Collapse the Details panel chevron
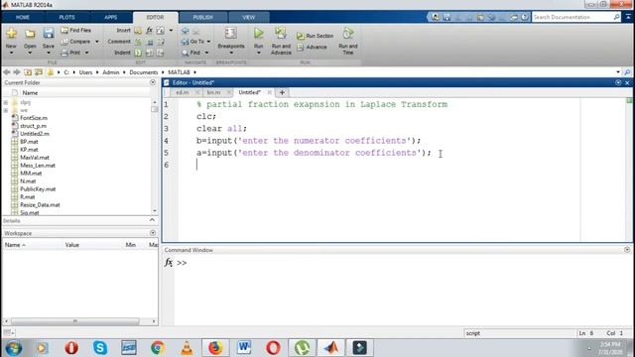 coord(152,220)
